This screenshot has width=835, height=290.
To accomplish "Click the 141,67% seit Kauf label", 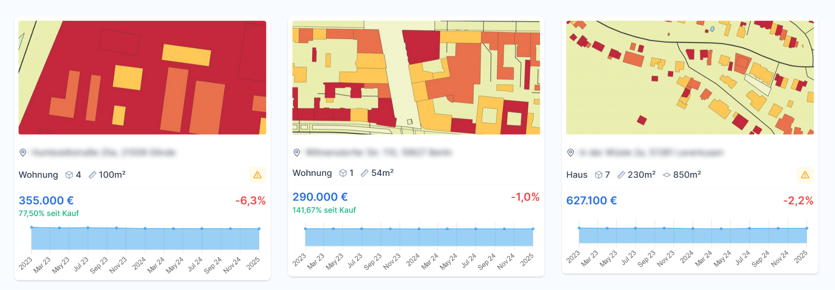I will pos(324,210).
